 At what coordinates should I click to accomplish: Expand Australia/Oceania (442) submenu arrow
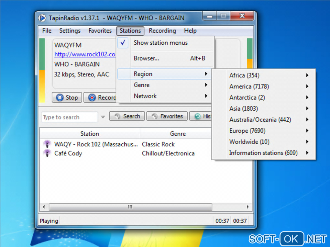(x=307, y=119)
